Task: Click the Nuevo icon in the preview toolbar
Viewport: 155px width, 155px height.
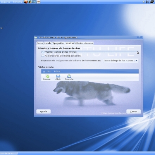Action: pos(48,76)
